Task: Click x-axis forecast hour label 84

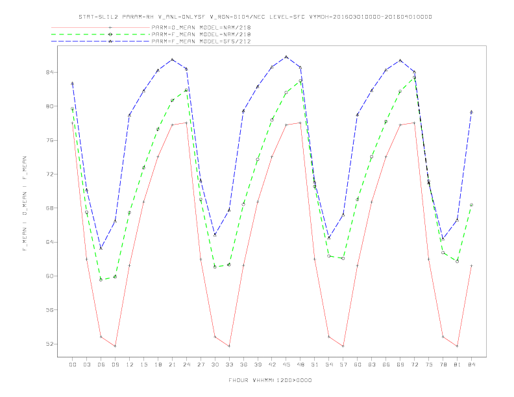Action: click(472, 365)
